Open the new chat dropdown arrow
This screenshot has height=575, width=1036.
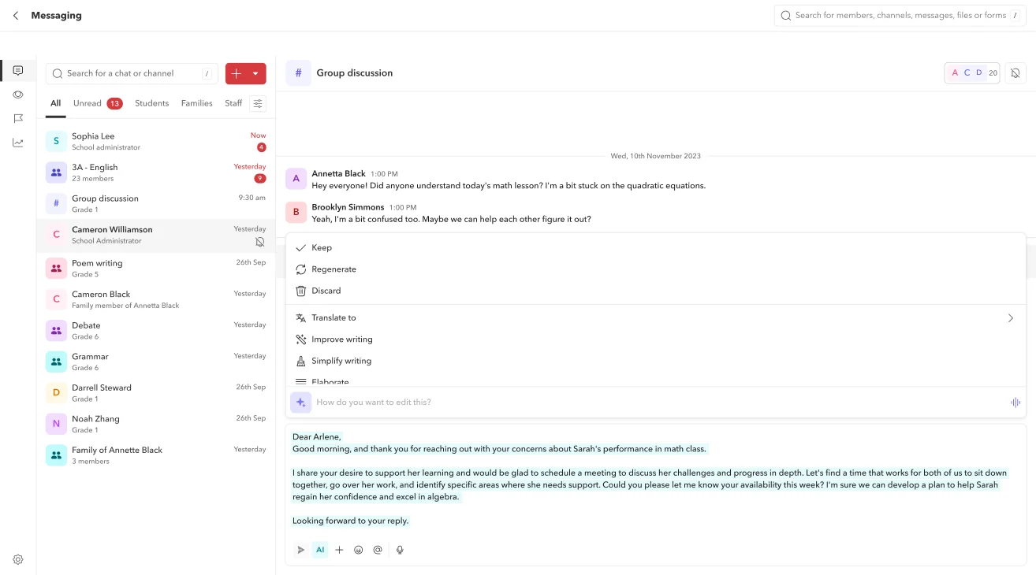255,73
